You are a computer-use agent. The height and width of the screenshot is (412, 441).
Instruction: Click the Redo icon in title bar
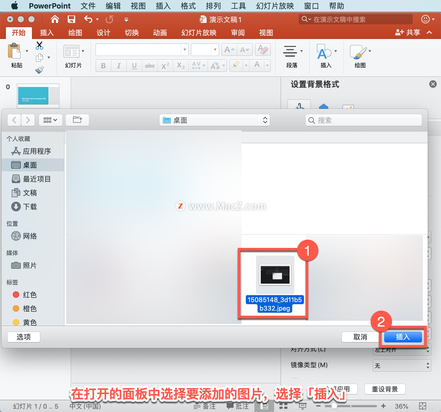(109, 19)
